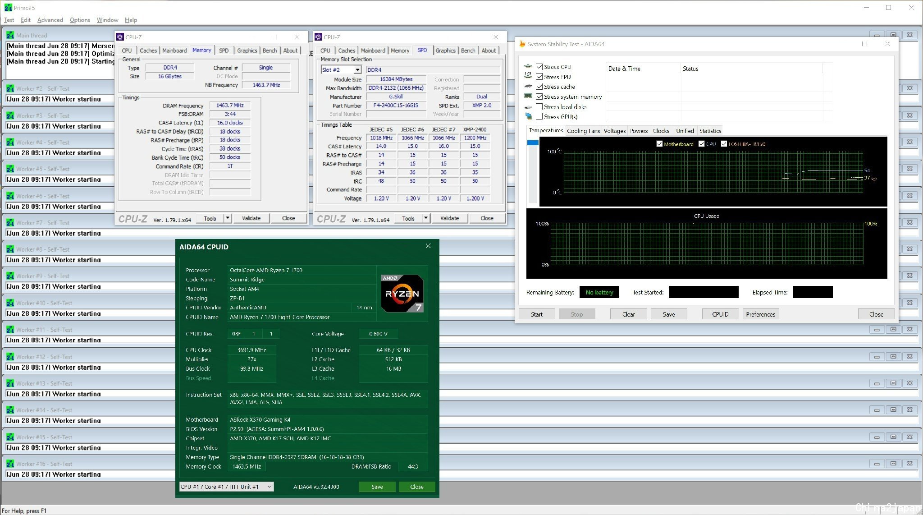
Task: Close the Worker #14 child window
Action: pyautogui.click(x=910, y=410)
